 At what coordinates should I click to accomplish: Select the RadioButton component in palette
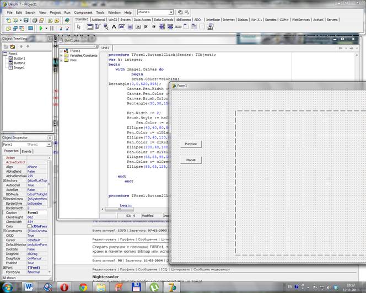(x=154, y=27)
